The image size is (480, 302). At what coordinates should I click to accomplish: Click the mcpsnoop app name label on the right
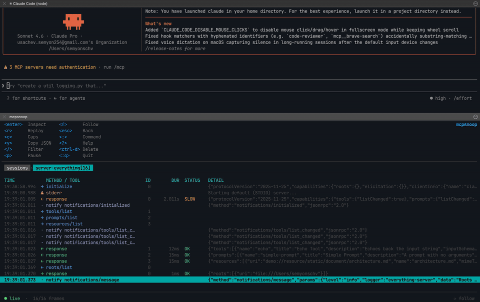(x=466, y=125)
